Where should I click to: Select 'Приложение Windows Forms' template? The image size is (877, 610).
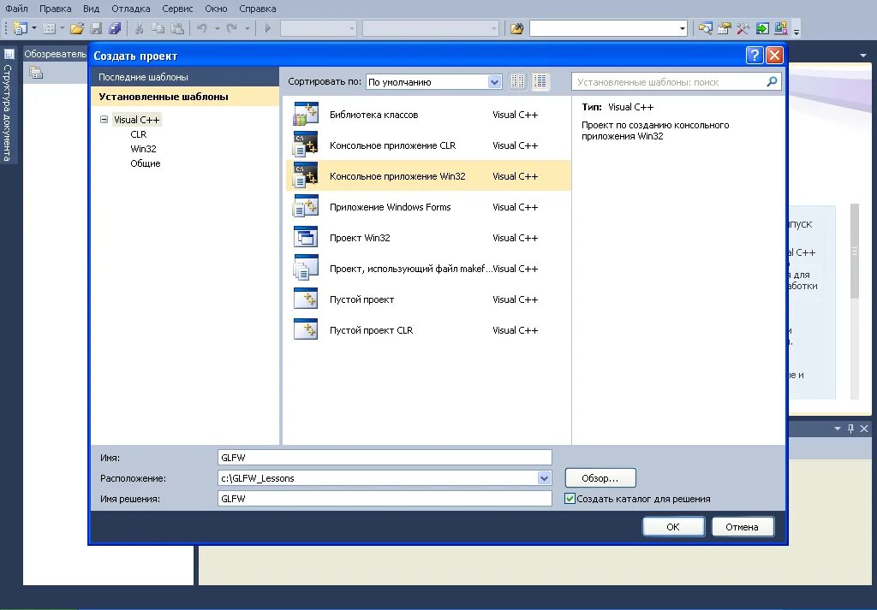coord(428,207)
